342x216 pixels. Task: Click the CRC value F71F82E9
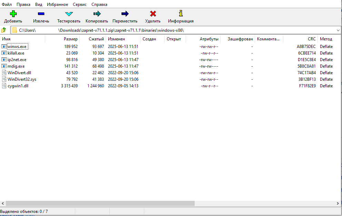point(307,86)
